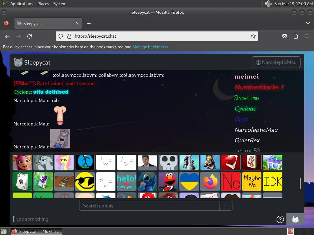Pick the film reel knight emoji

(210, 162)
